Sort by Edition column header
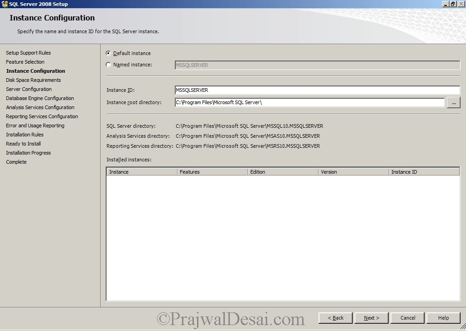The height and width of the screenshot is (331, 466). click(x=283, y=172)
